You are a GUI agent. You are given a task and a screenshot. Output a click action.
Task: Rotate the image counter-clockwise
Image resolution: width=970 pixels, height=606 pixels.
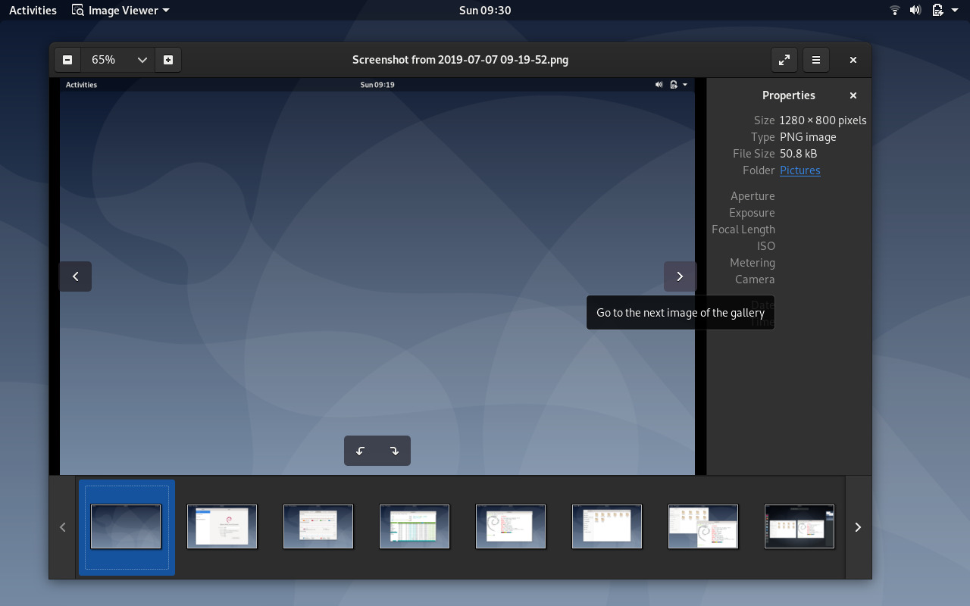(361, 451)
